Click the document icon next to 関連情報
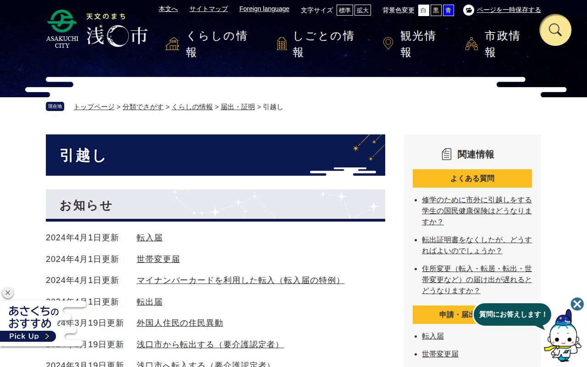Viewport: 587px width, 367px height. pos(446,154)
